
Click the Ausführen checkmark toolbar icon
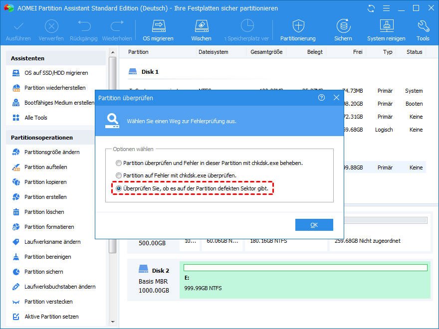18,26
